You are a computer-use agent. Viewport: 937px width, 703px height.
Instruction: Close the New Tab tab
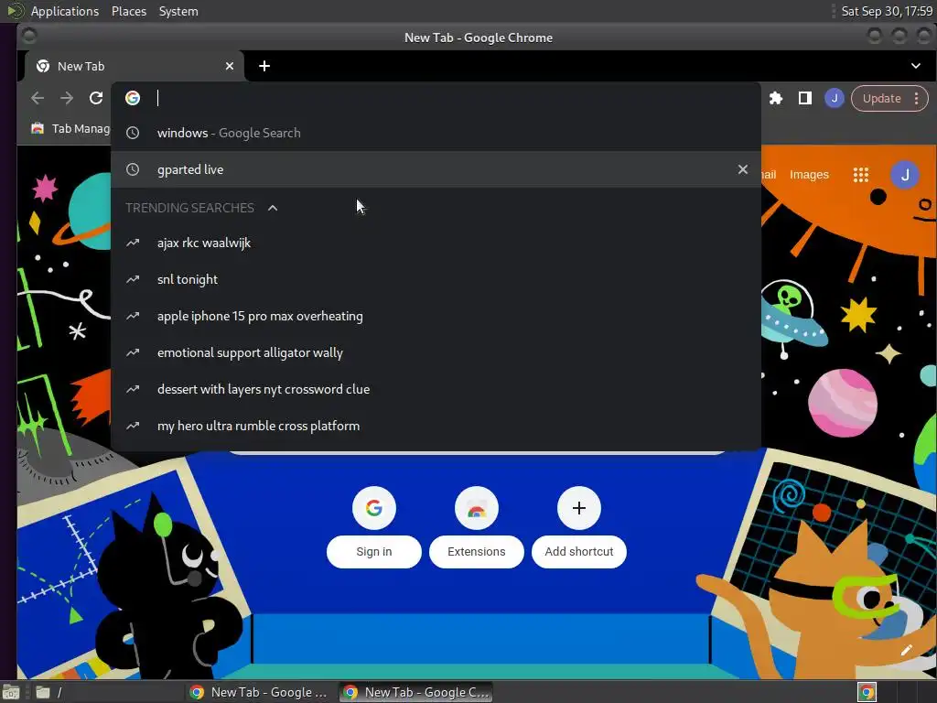pyautogui.click(x=230, y=66)
